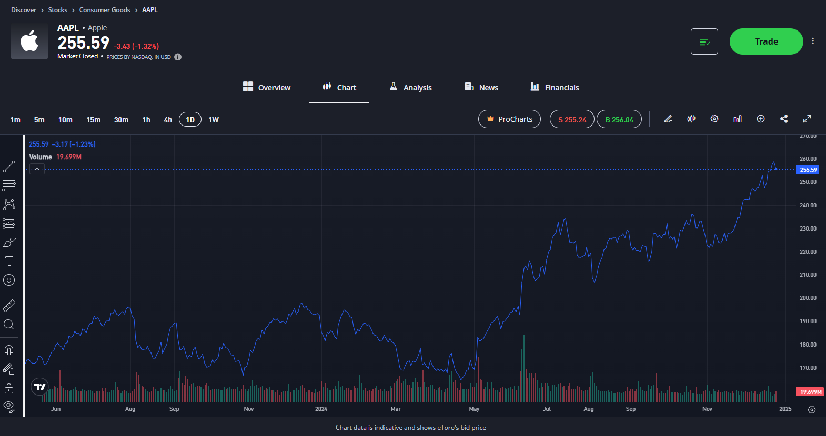Toggle lock all drawing tools

pyautogui.click(x=9, y=388)
